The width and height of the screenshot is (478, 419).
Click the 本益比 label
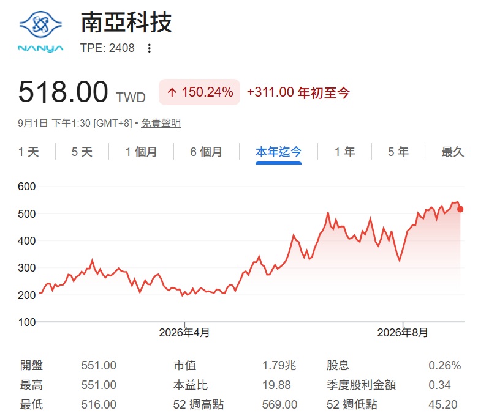click(x=191, y=385)
